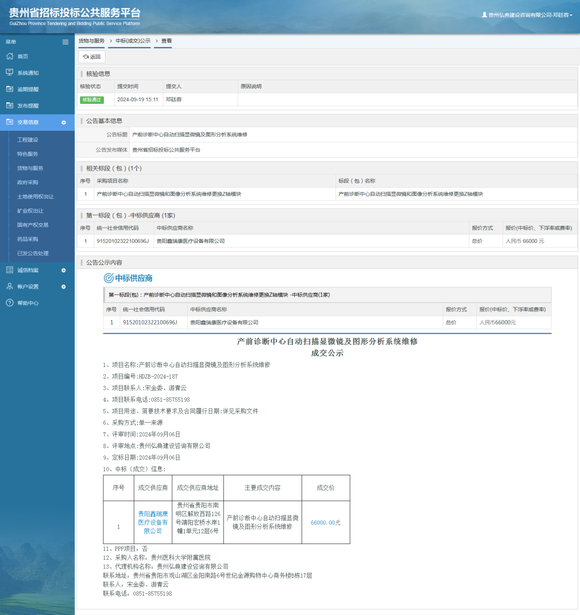Viewport: 580px width, 615px height.
Task: Click the target icon beside 中标供应商
Action: (x=109, y=278)
